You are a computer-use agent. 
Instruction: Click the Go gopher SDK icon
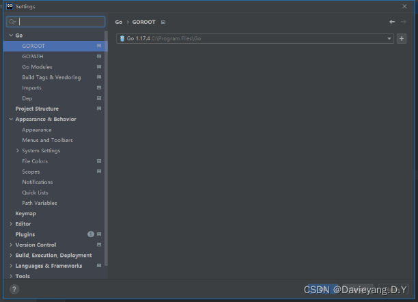point(122,38)
